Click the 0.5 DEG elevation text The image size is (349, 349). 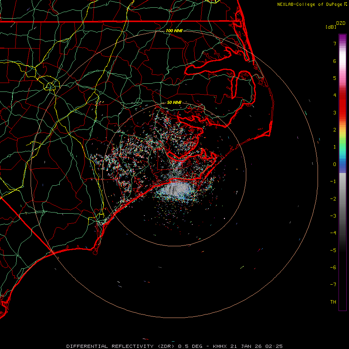(x=190, y=346)
